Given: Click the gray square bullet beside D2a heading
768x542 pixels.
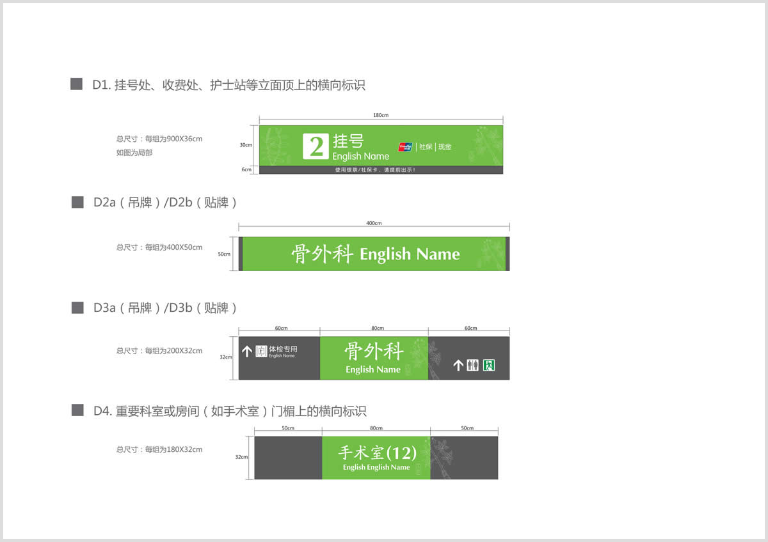Looking at the screenshot, I should [77, 203].
